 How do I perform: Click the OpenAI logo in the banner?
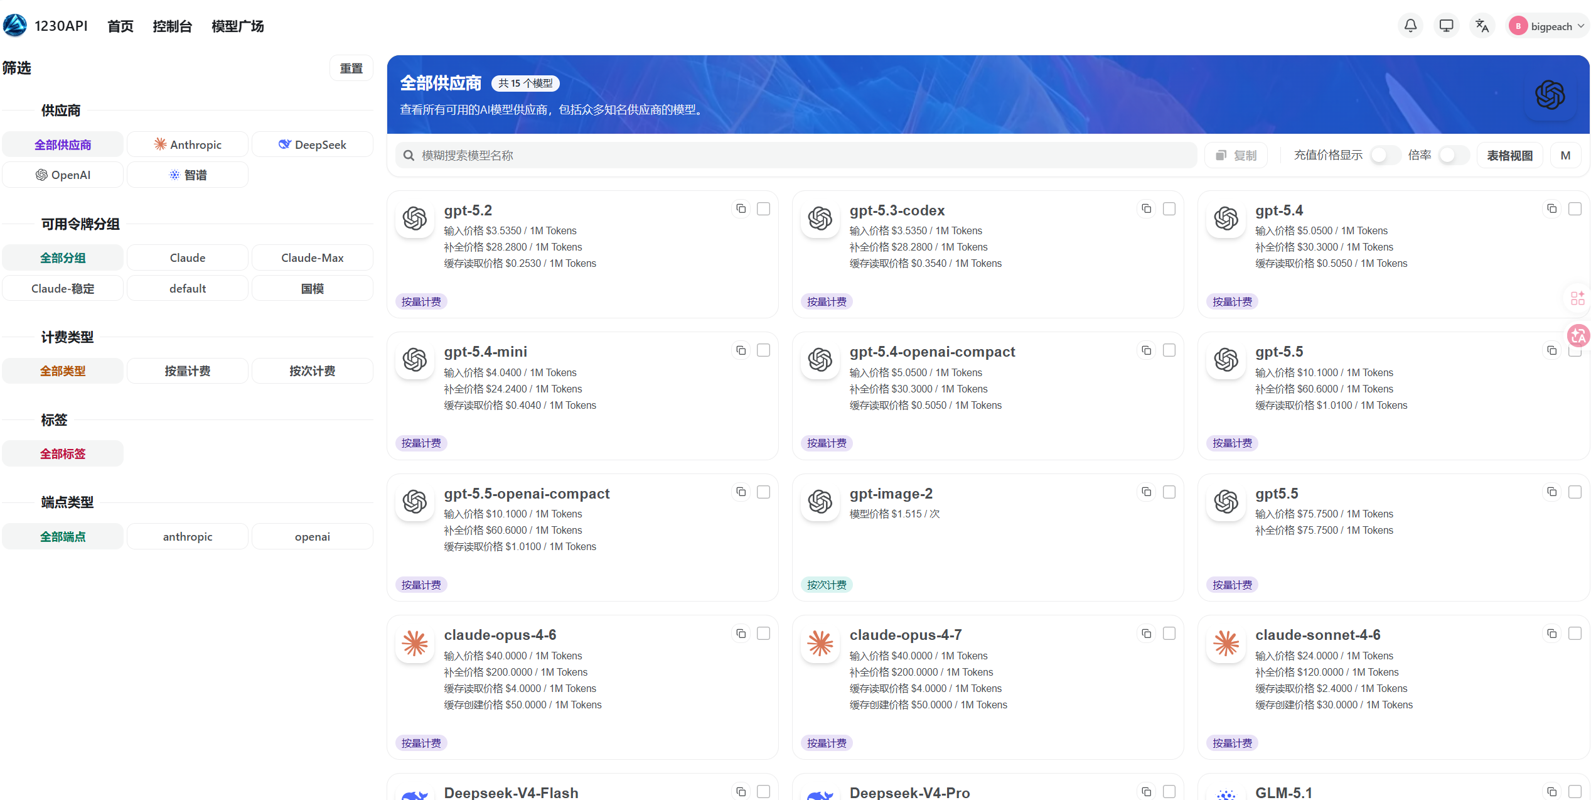[x=1550, y=95]
